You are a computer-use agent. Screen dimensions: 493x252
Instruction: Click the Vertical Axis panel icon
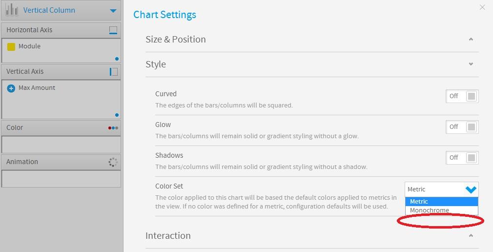(114, 72)
